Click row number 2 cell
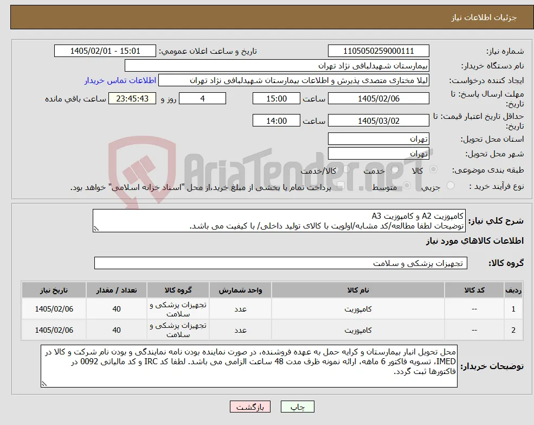Image resolution: width=534 pixels, height=425 pixels. (x=513, y=330)
